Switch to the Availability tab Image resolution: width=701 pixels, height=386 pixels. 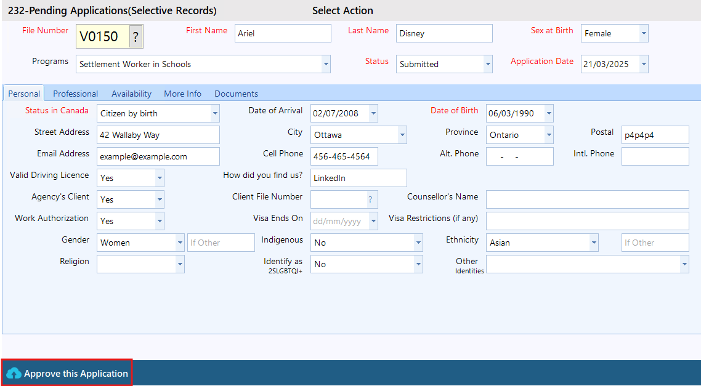click(131, 94)
